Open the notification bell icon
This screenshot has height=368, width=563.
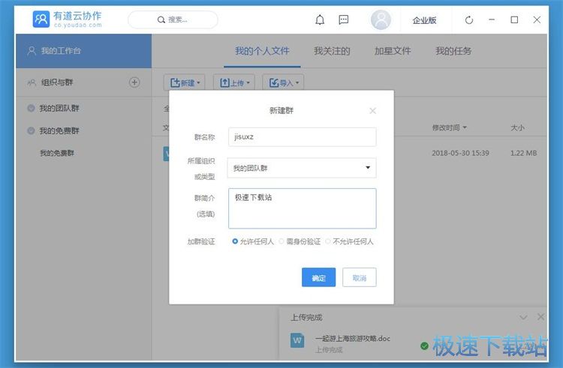coord(320,19)
